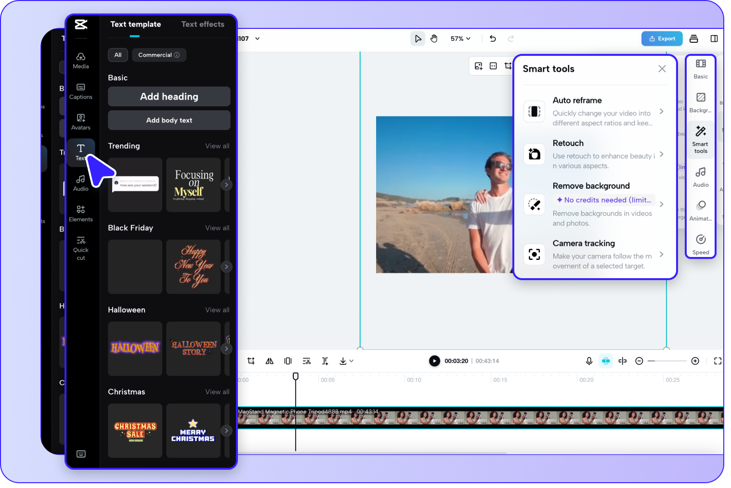
Task: Open the layout stack icon beside Export
Action: (694, 39)
